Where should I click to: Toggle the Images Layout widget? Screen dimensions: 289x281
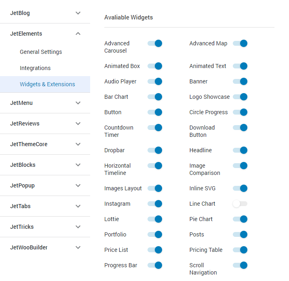click(x=155, y=188)
